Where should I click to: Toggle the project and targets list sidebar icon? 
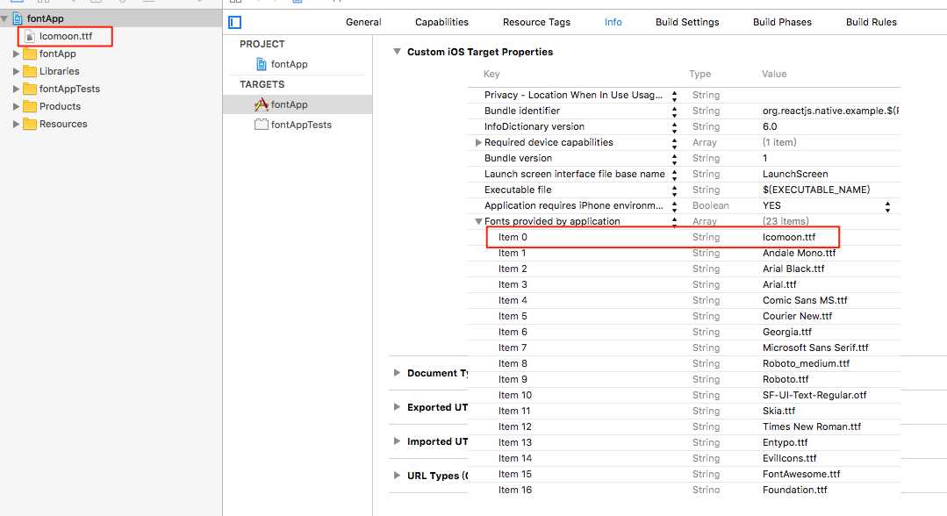point(235,22)
